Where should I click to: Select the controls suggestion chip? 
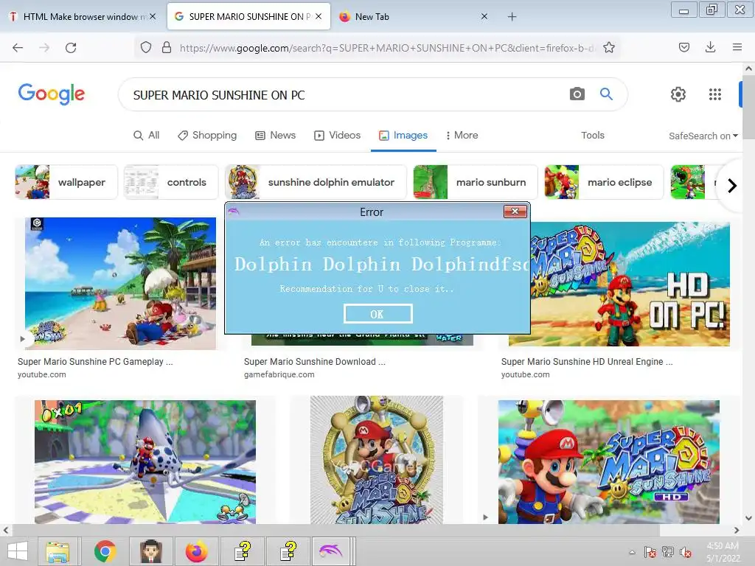pyautogui.click(x=171, y=182)
